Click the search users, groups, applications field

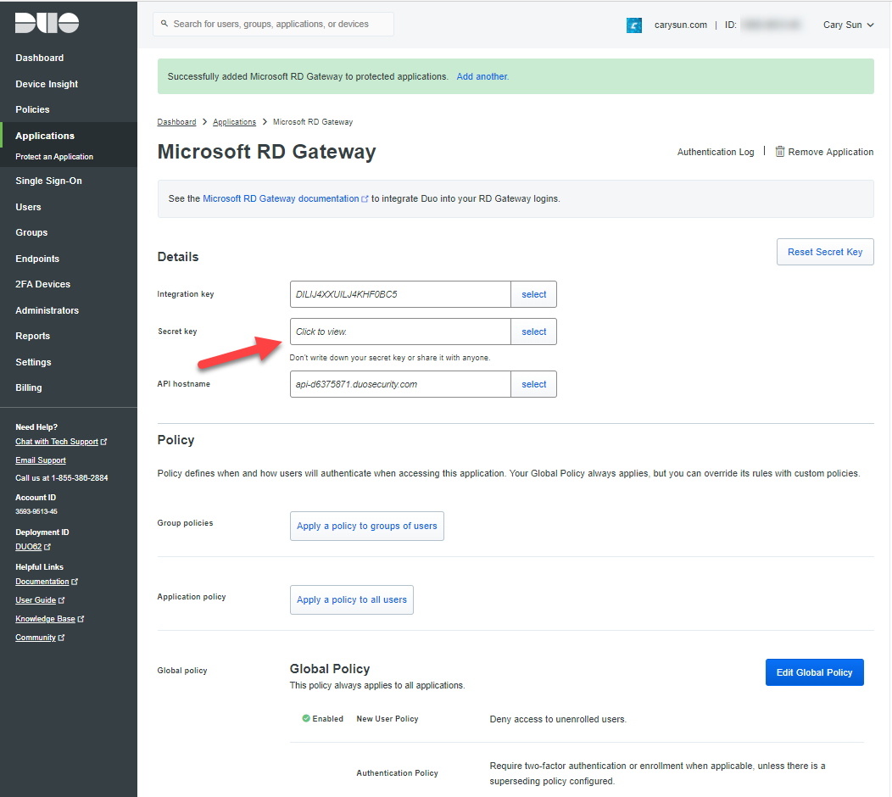pyautogui.click(x=274, y=24)
